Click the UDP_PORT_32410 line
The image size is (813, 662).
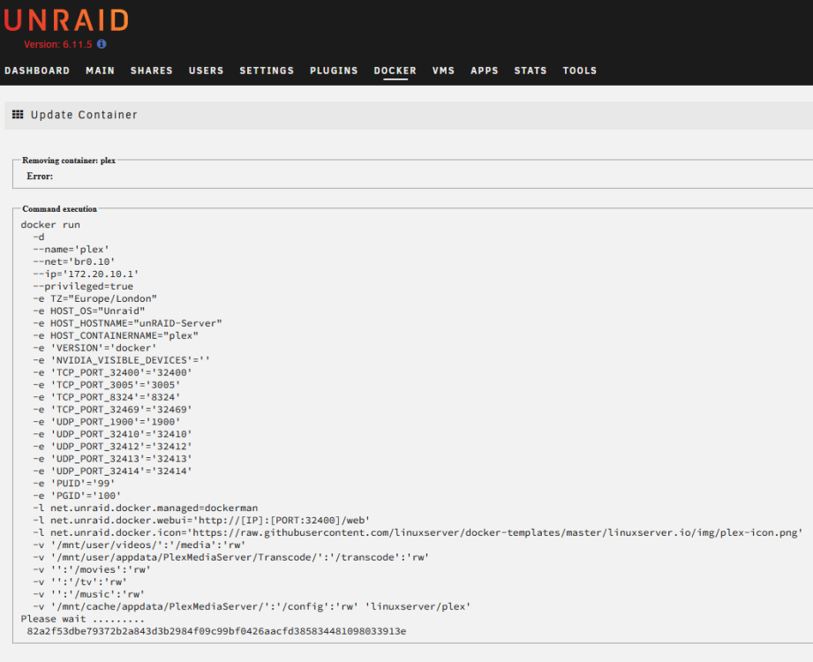[x=112, y=434]
